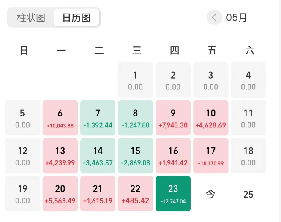The width and height of the screenshot is (281, 222).
Task: Open May 3 cell showing 0.00
Action: pos(210,80)
